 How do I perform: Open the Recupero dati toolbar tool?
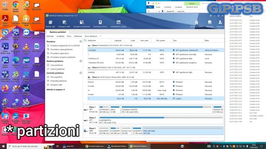[x=64, y=24]
